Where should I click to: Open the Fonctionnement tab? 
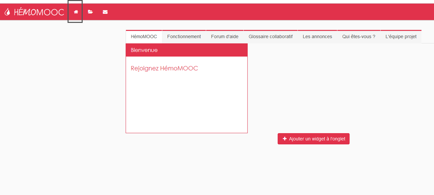coord(184,36)
